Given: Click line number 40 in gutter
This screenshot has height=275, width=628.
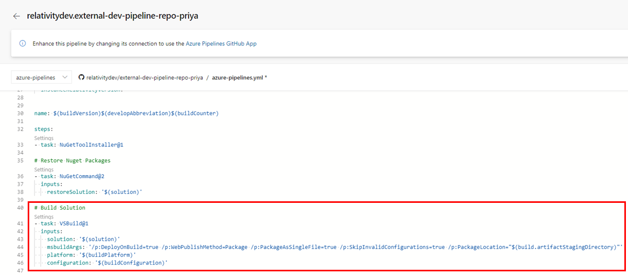Looking at the screenshot, I should [x=20, y=208].
